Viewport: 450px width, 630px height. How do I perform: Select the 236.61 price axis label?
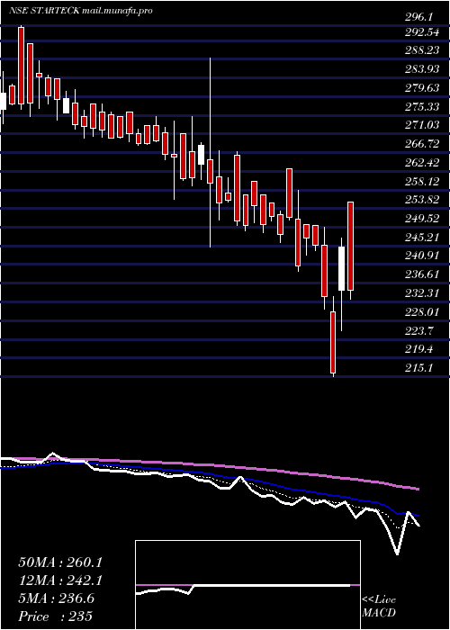tap(422, 274)
